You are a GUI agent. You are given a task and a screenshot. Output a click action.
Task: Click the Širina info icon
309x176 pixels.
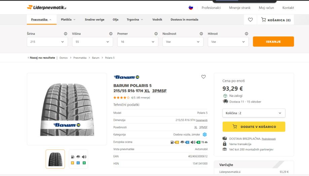tap(65, 34)
